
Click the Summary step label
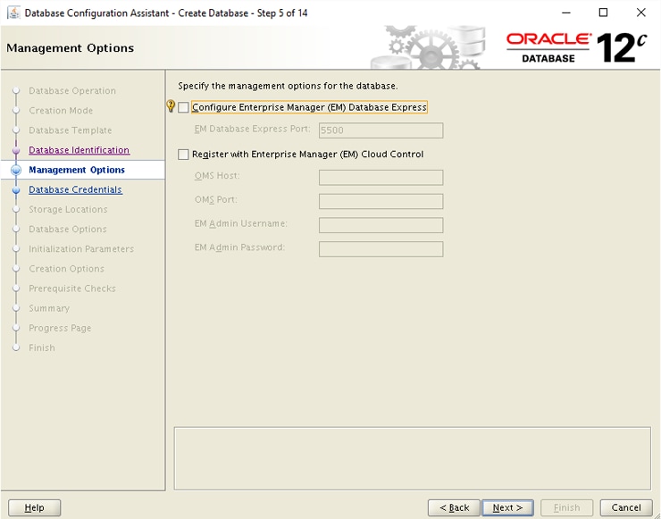pos(49,308)
